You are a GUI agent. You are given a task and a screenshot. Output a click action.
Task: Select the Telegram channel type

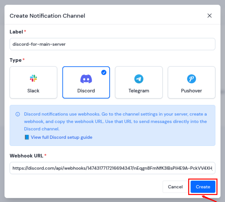[139, 82]
